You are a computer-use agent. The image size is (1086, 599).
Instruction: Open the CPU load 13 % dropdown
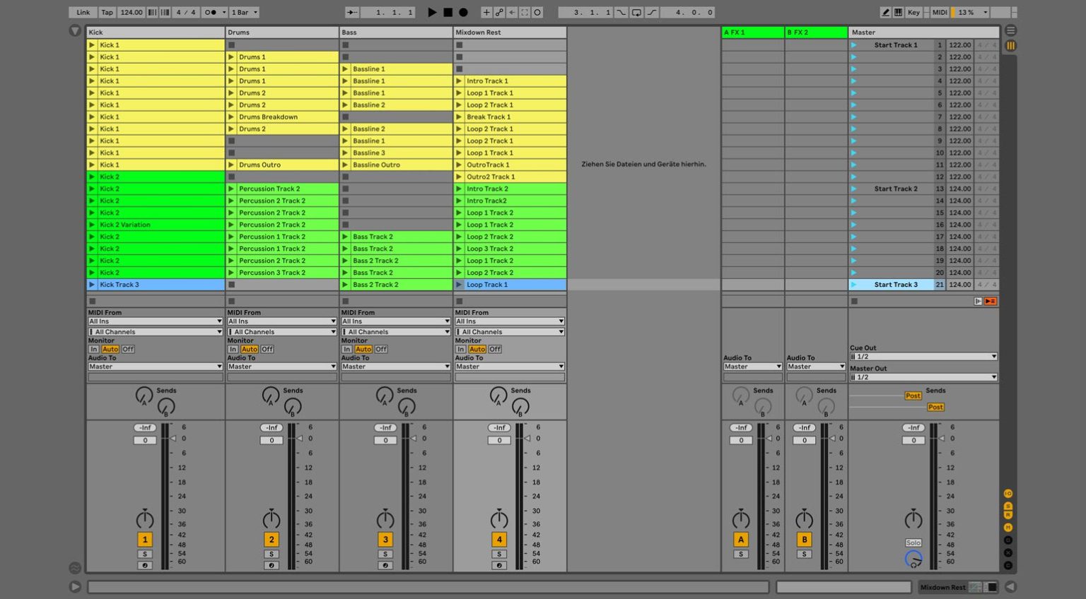(x=971, y=12)
